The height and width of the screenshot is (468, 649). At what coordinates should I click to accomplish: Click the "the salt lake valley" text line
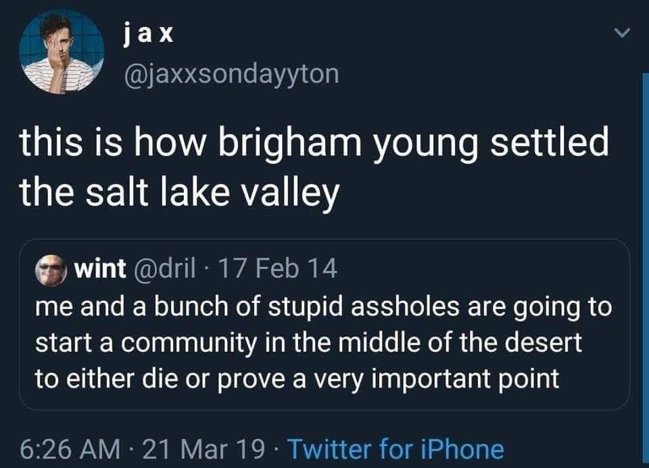[178, 193]
